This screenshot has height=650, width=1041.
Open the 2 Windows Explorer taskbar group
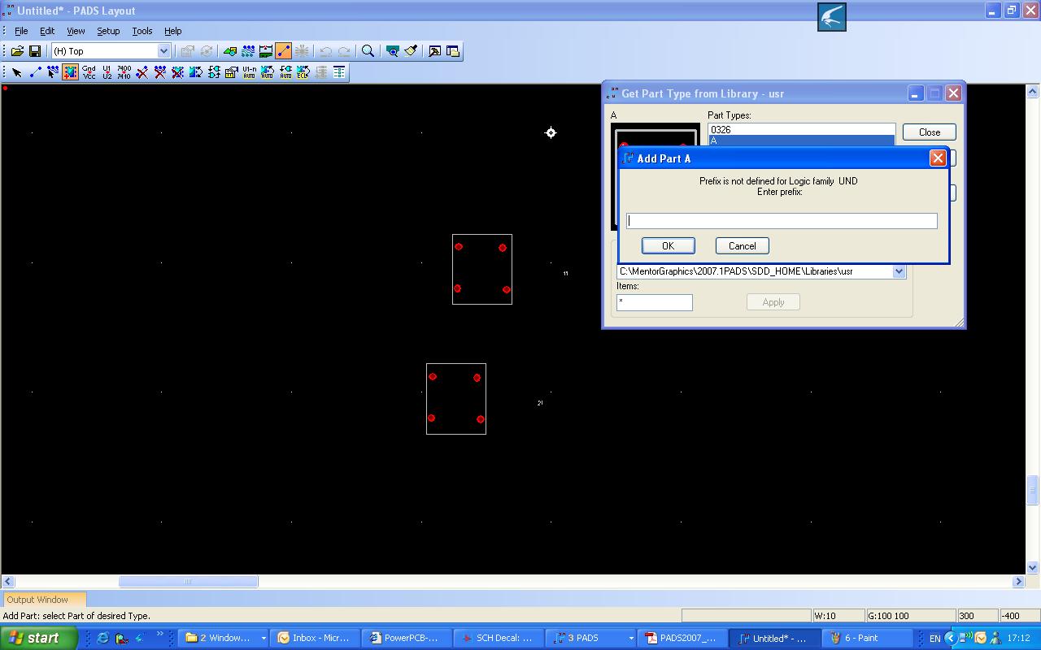[224, 638]
